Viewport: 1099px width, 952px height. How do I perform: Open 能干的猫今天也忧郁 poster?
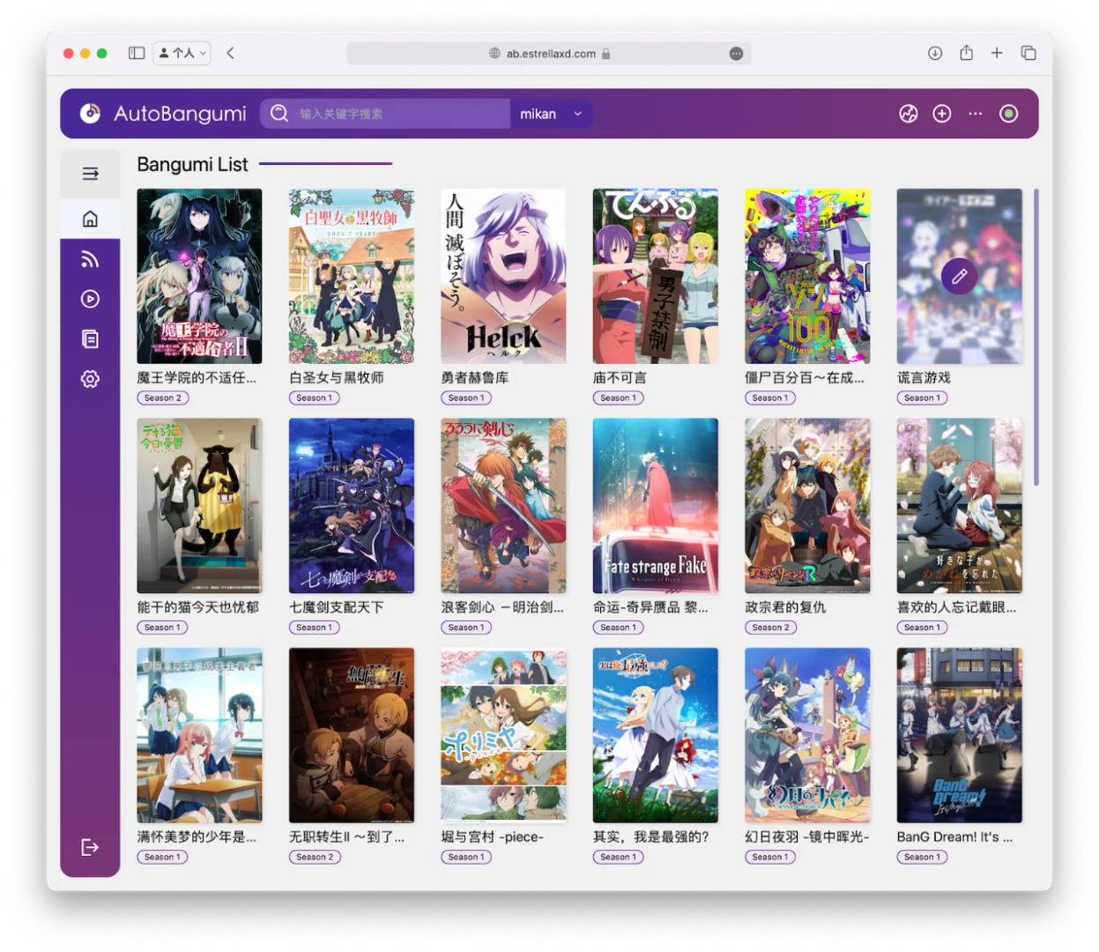(199, 506)
